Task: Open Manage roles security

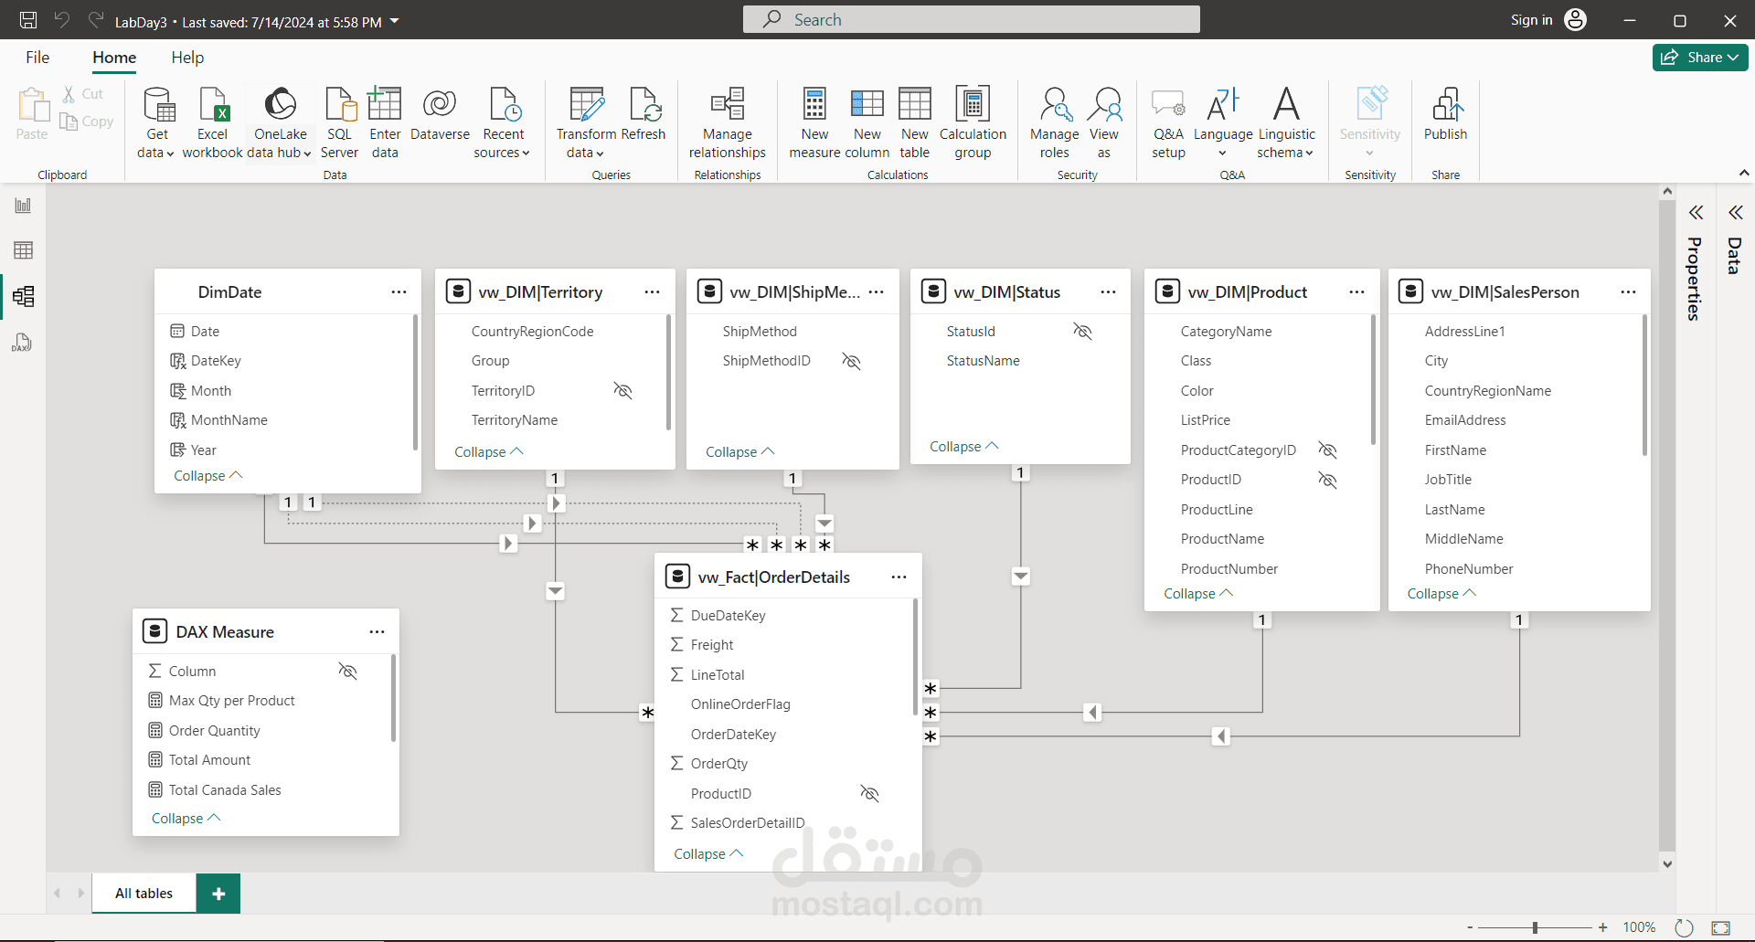Action: [1054, 122]
